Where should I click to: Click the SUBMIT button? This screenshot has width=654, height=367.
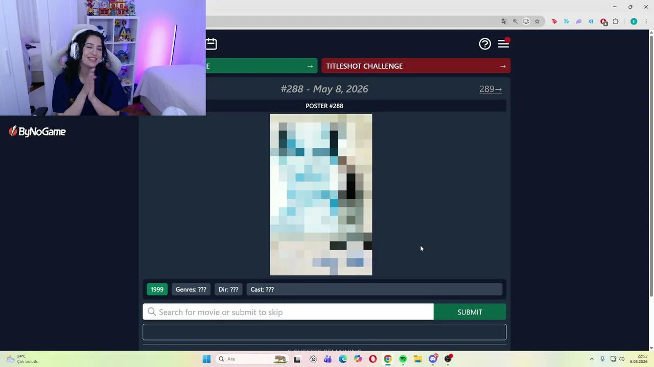coord(470,312)
